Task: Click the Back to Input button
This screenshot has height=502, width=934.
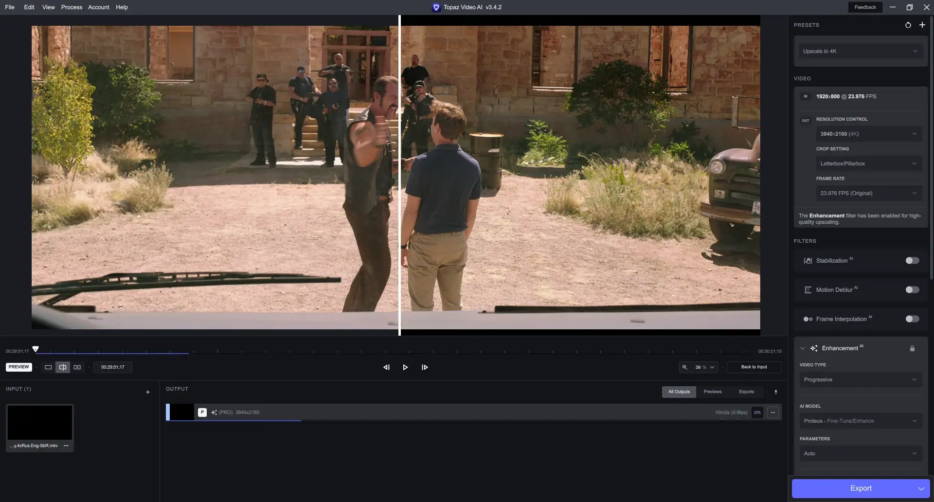Action: click(754, 367)
